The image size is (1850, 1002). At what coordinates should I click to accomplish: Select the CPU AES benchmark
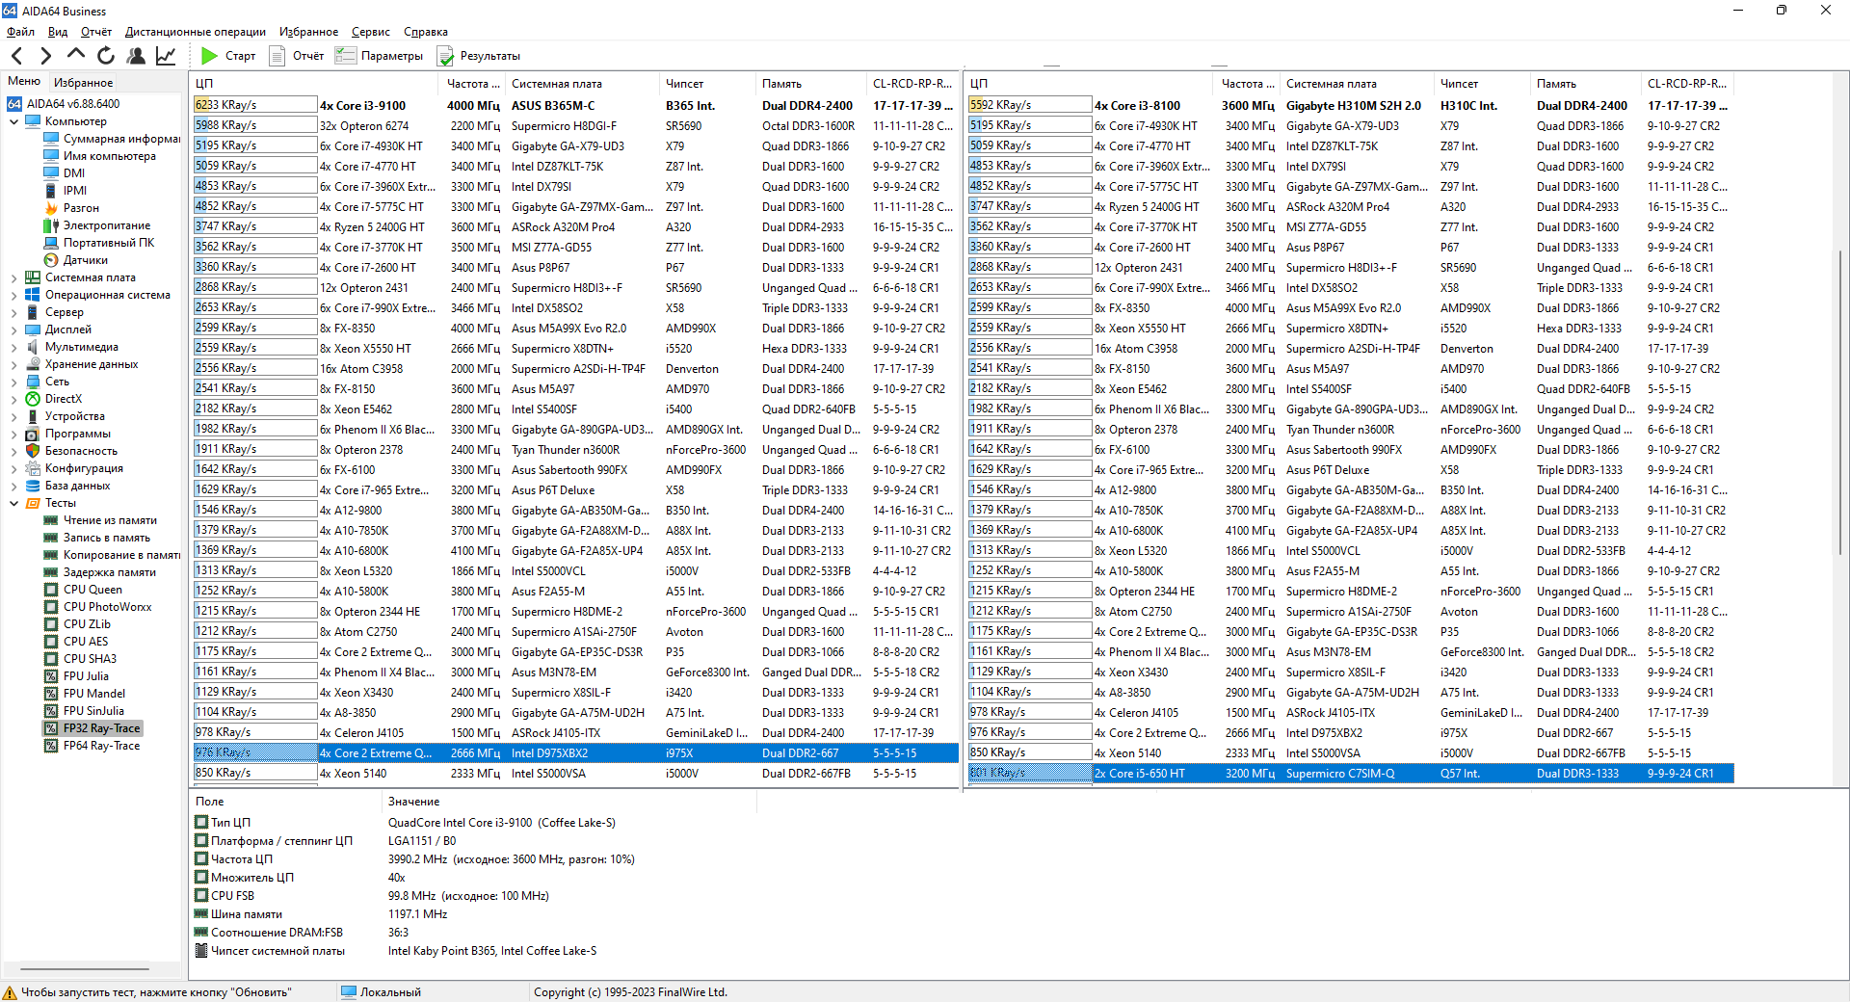76,642
